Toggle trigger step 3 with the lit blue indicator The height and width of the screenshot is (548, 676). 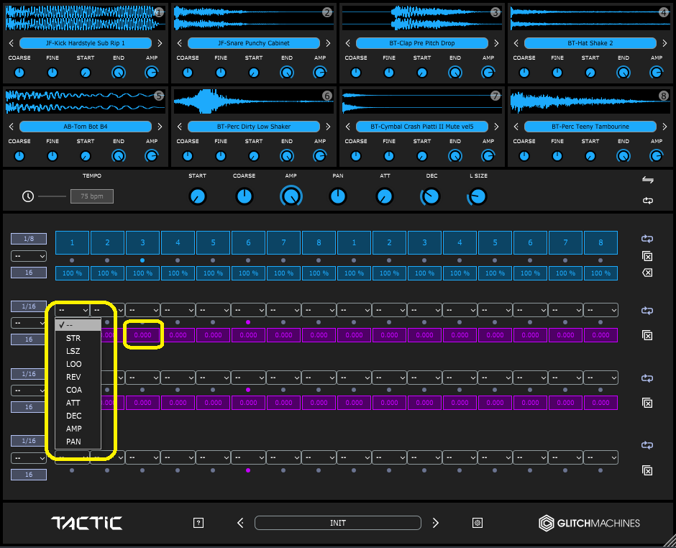pyautogui.click(x=142, y=243)
